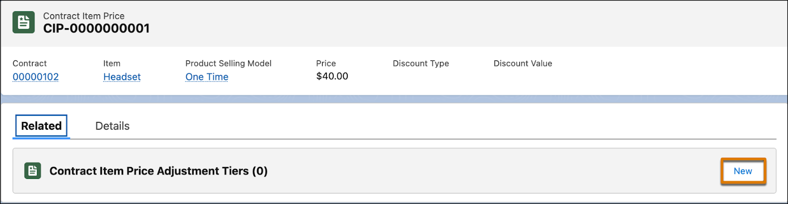Viewport: 788px width, 204px height.
Task: Click the Contract Item Price record icon
Action: tap(24, 22)
